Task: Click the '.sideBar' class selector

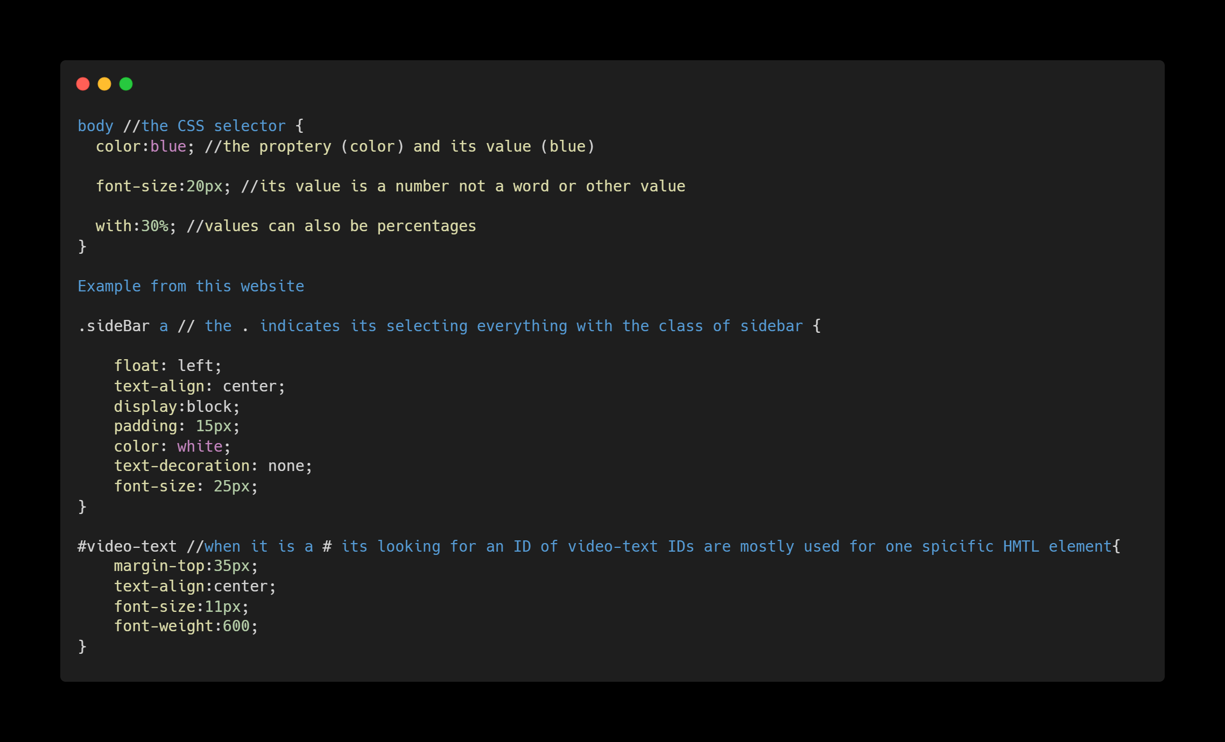Action: [114, 326]
